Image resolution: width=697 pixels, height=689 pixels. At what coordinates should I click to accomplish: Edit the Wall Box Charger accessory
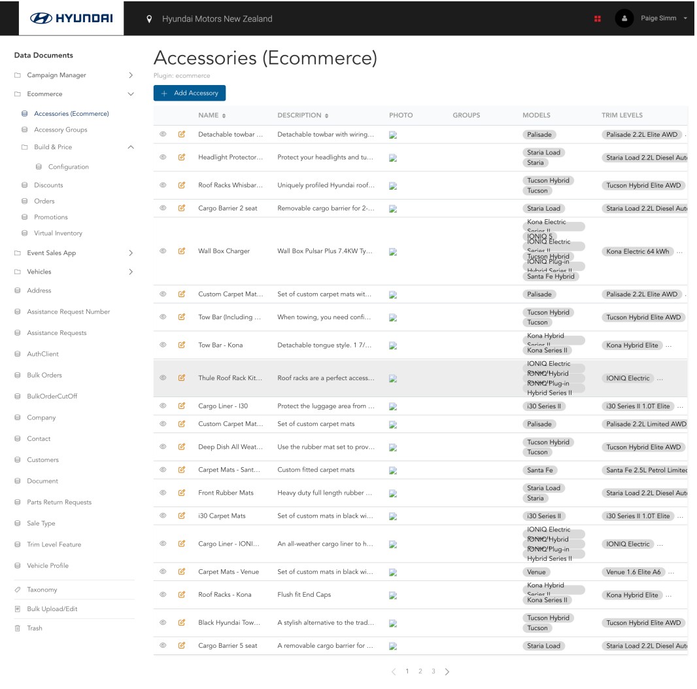pos(182,251)
